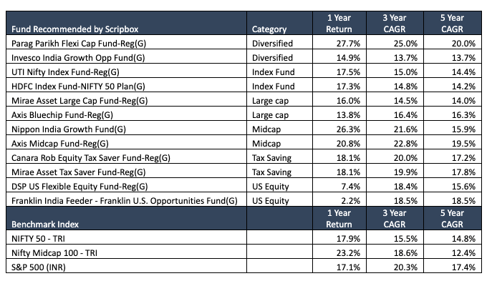487x281 pixels.
Task: Select the Mirae Asset Tax Saver Fund-Reg(G) cell
Action: (x=126, y=171)
